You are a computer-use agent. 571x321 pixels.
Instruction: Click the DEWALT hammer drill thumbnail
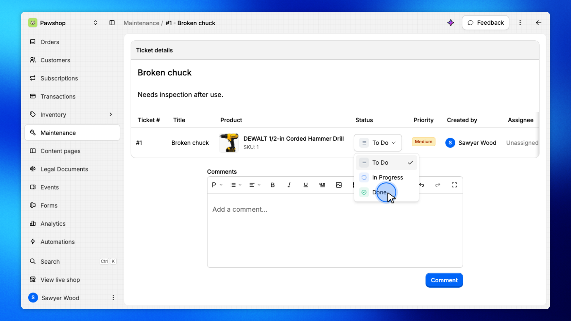[229, 143]
